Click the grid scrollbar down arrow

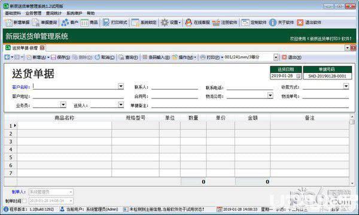[352, 183]
